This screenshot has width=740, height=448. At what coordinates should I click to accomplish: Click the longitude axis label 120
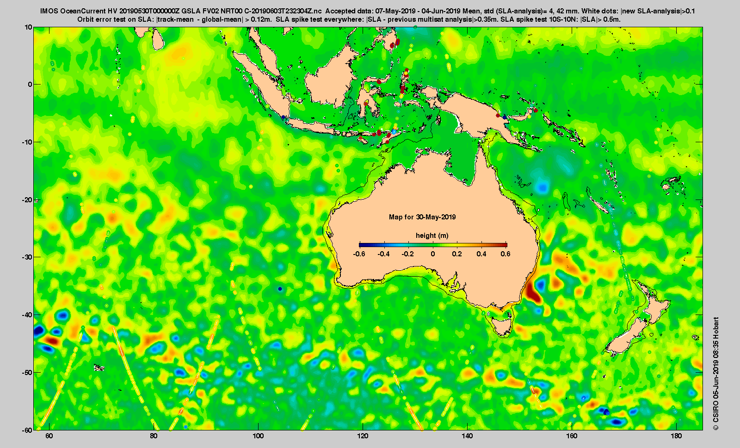coord(363,436)
